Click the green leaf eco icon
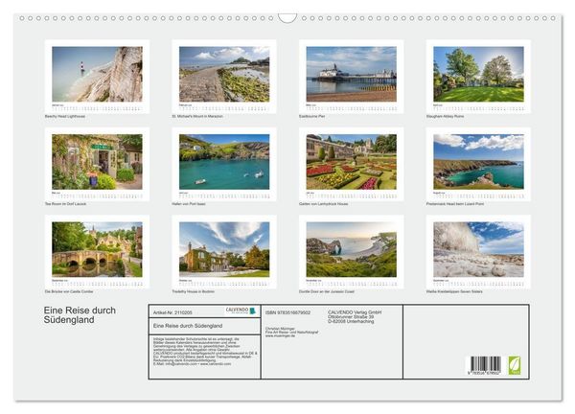Viewport: 575px width, 414px height. (x=514, y=365)
